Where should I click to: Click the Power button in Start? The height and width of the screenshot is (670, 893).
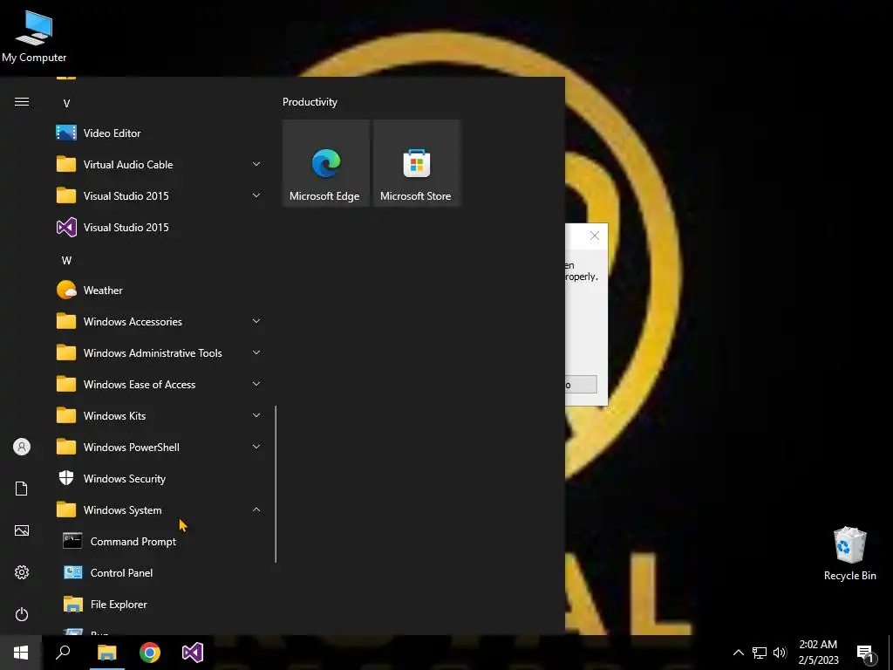tap(22, 614)
